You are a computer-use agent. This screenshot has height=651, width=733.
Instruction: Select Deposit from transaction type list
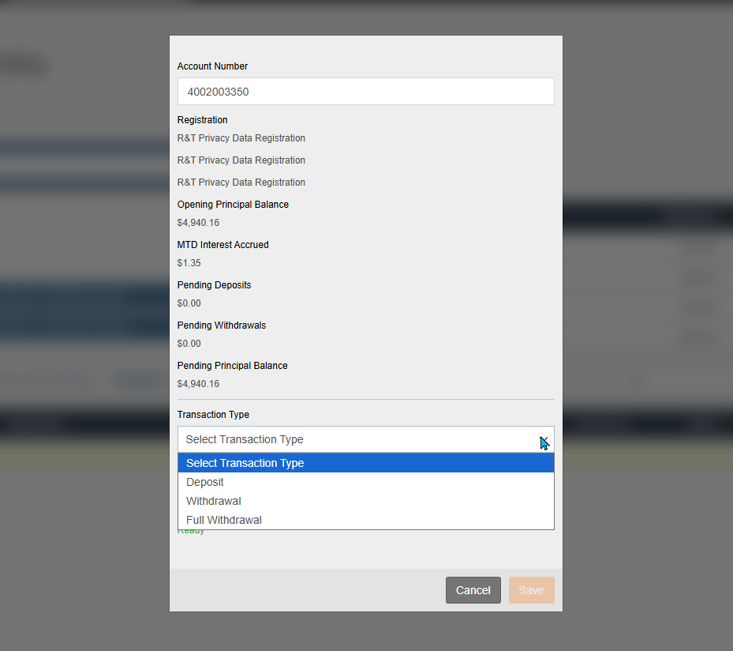(x=365, y=482)
